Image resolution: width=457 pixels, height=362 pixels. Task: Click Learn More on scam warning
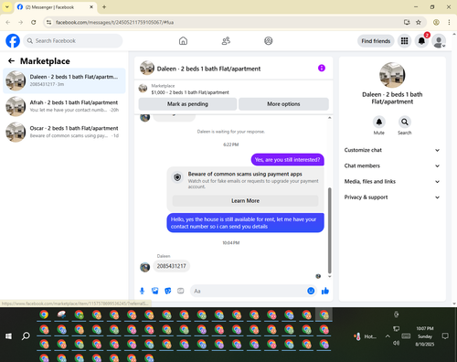tap(245, 201)
